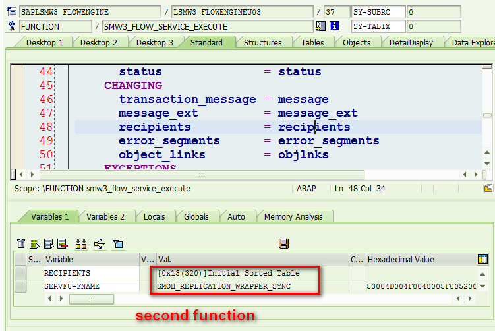Select the RECIPIENTS row selector box
This screenshot has height=331, width=495.
pyautogui.click(x=20, y=273)
